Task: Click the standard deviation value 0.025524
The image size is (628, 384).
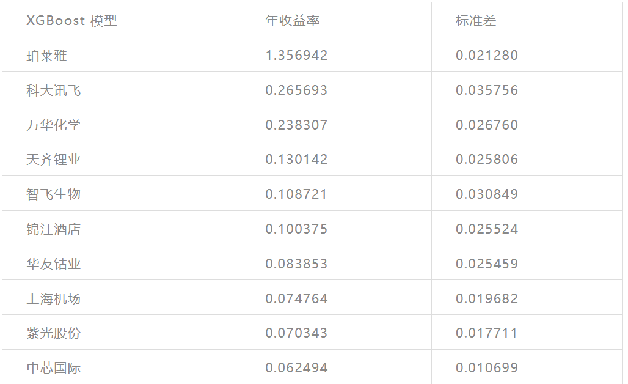Action: coord(487,229)
